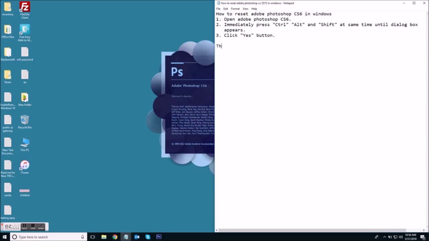The width and height of the screenshot is (429, 241).
Task: Open Notepad Help menu
Action: [x=254, y=9]
